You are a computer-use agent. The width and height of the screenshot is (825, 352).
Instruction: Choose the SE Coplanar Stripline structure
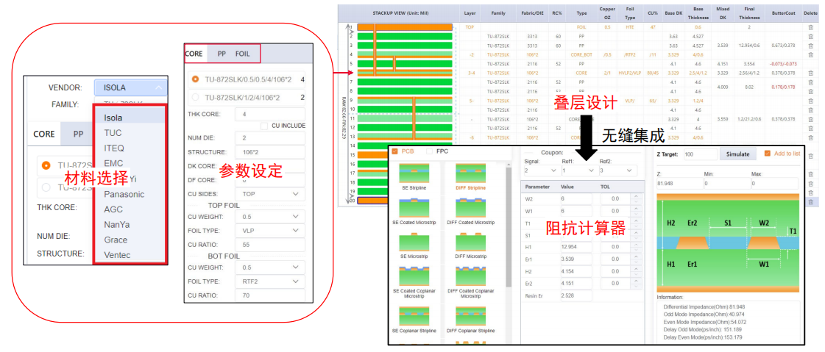pyautogui.click(x=414, y=320)
